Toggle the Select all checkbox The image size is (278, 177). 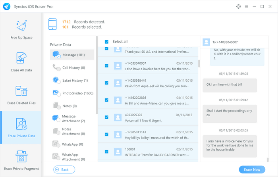point(106,42)
